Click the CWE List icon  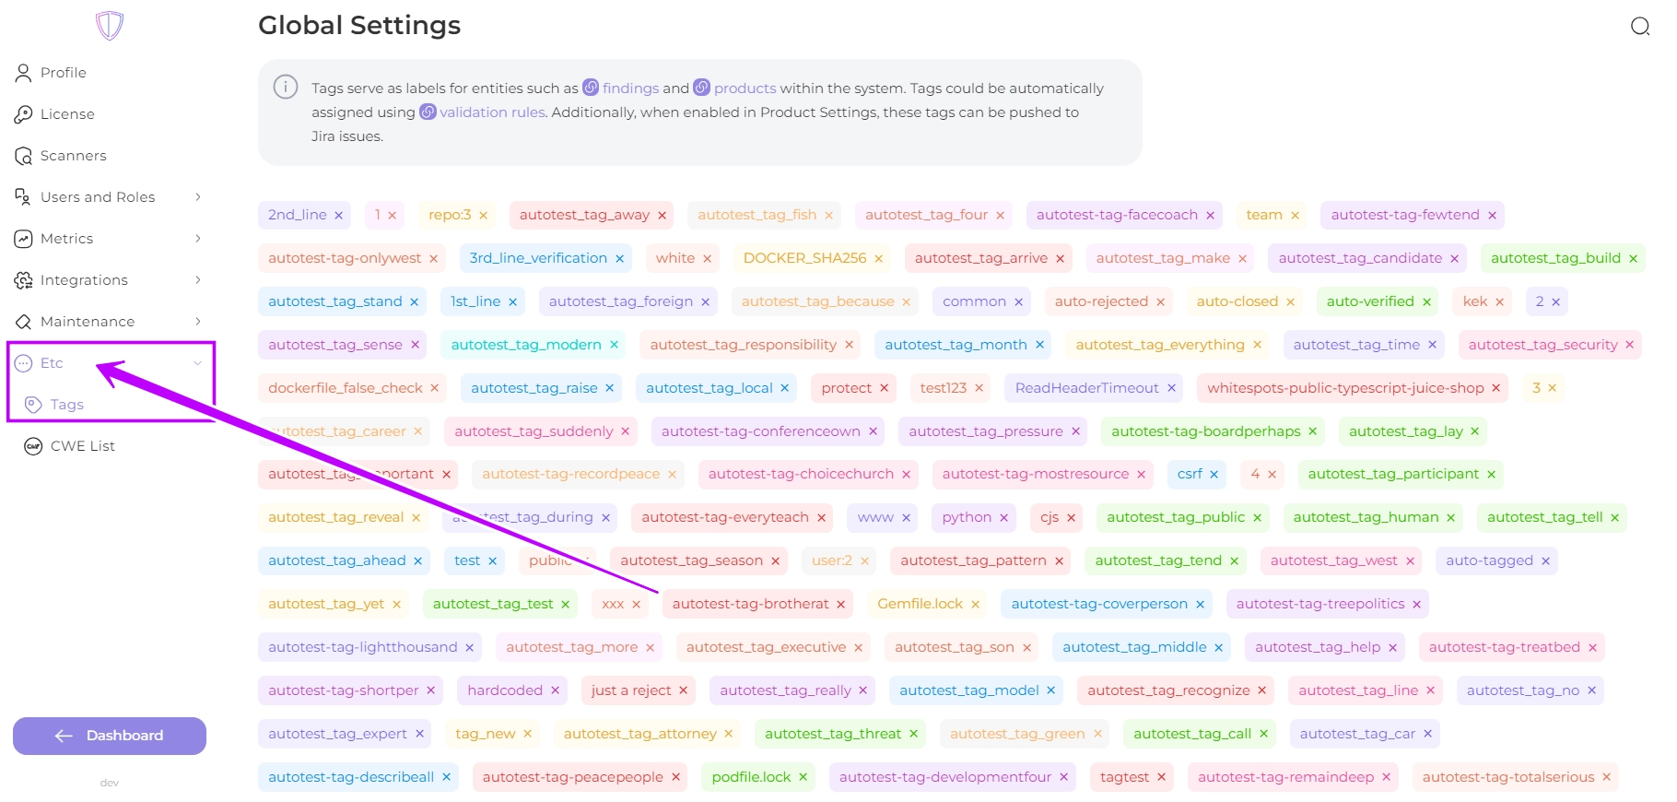[x=33, y=446]
